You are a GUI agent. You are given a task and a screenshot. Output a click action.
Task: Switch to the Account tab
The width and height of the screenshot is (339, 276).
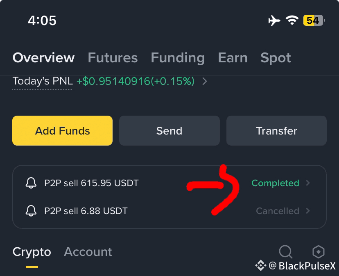click(x=88, y=252)
